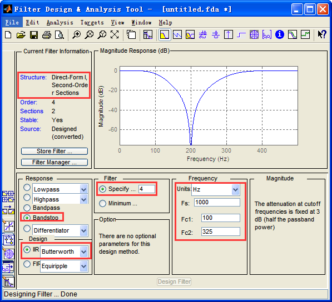Open a saved session with the folder icon
Screen dimensions: 332x302
(x=21, y=34)
